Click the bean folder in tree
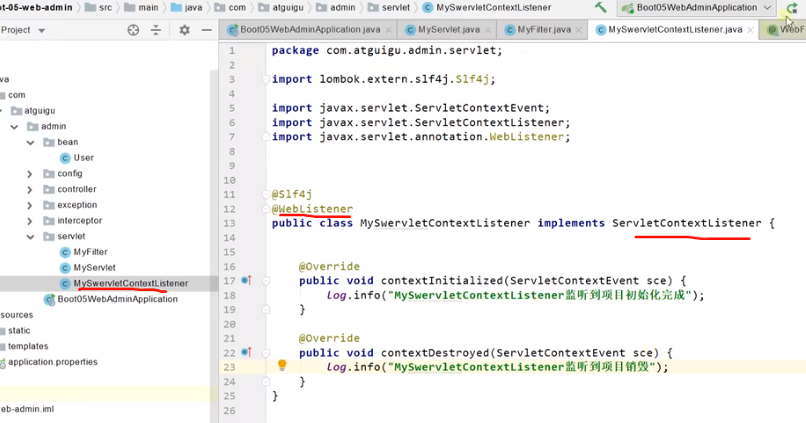 coord(61,142)
